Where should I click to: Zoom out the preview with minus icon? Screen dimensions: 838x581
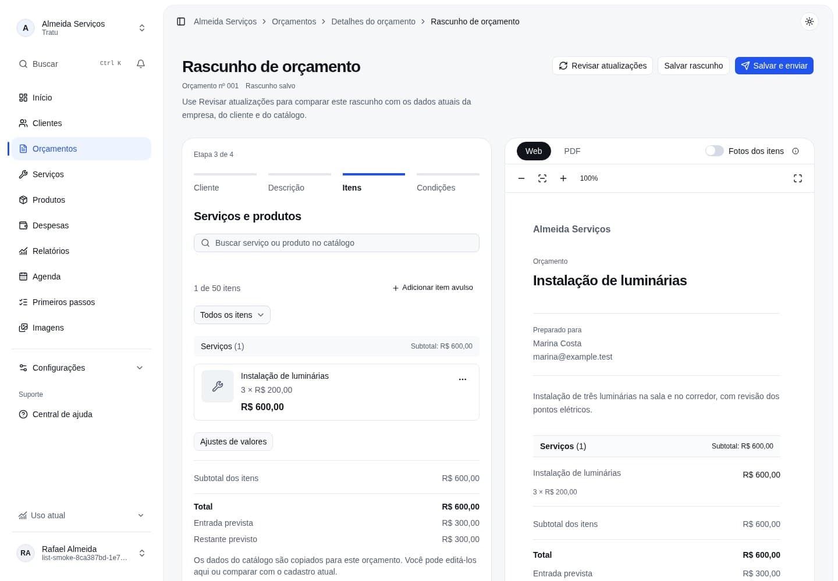pos(521,178)
